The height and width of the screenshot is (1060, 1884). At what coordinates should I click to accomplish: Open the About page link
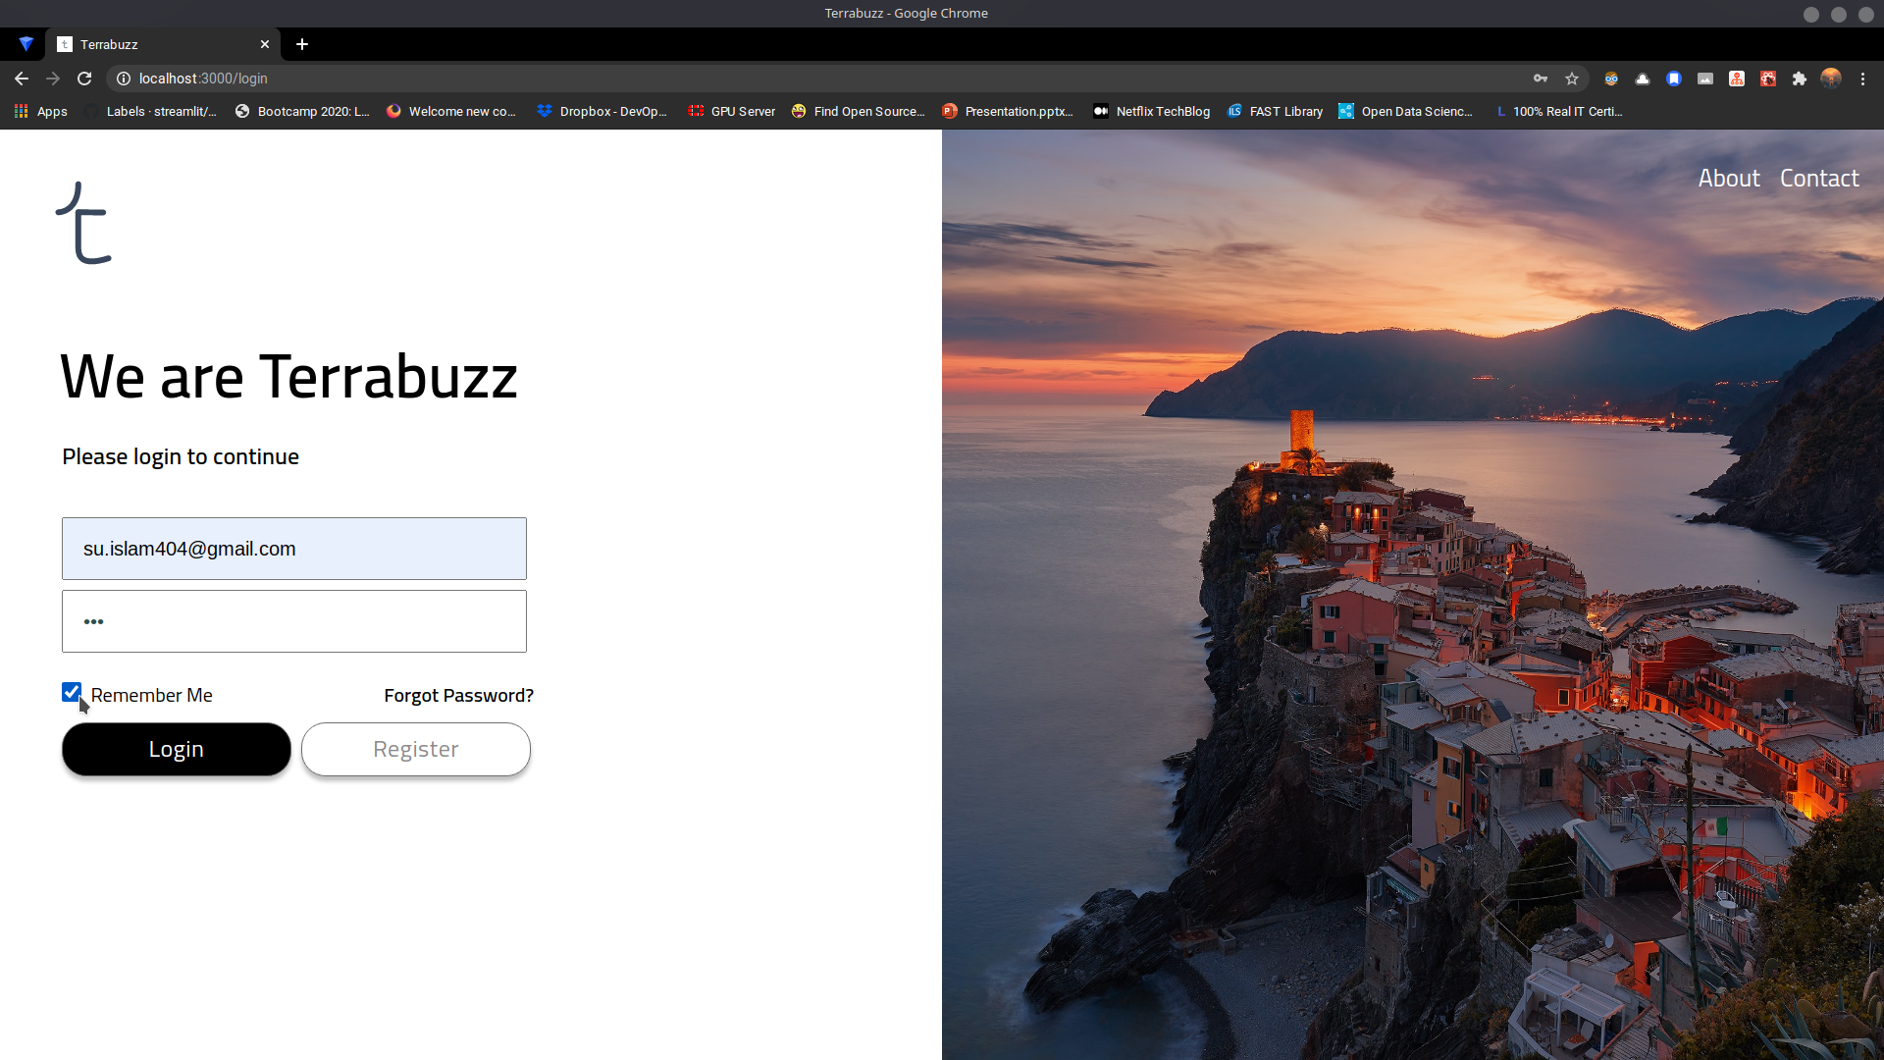click(x=1729, y=179)
